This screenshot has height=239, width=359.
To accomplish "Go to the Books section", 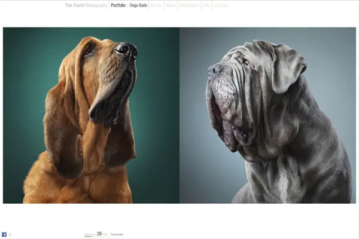I will click(156, 5).
